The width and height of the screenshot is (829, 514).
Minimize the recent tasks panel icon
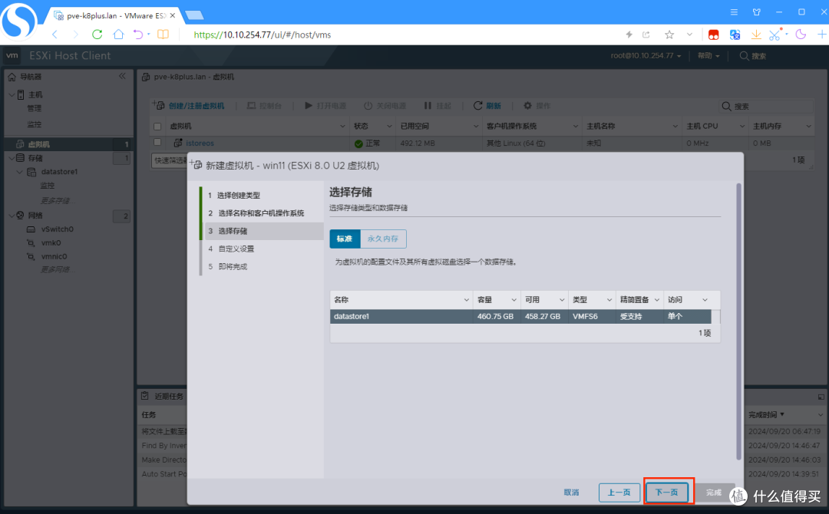[x=821, y=396]
